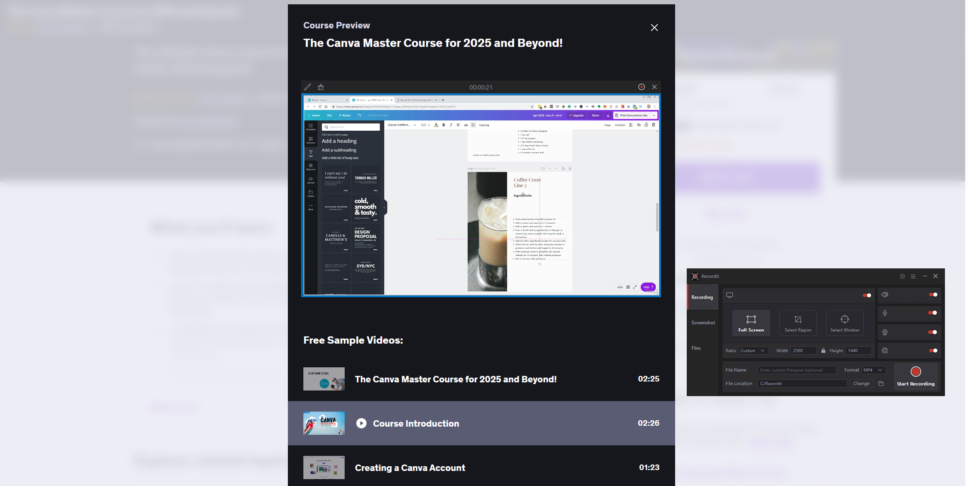Play Course Introduction via play circle icon

click(361, 423)
